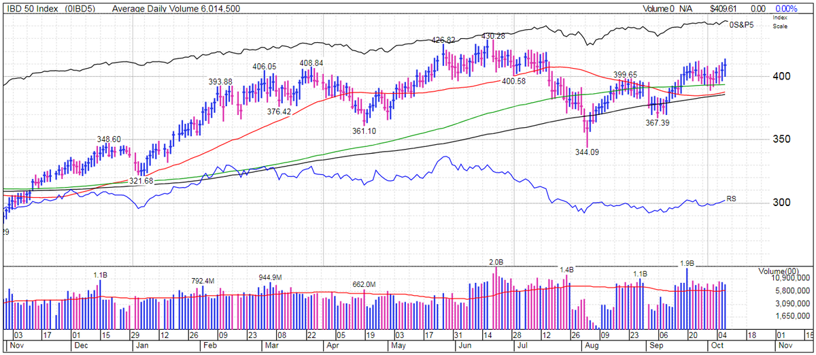This screenshot has width=816, height=355.
Task: Click the 399.65 high label
Action: [626, 74]
